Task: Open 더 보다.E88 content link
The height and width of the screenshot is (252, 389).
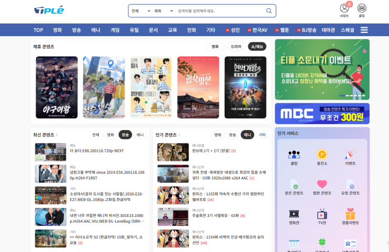Action: pos(97,151)
